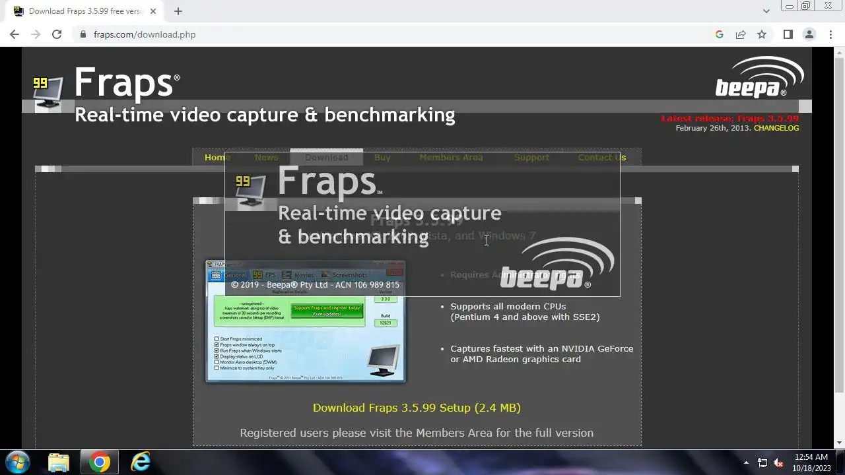Screen dimensions: 845x475
Task: Expand the tab search chevron
Action: 766,11
